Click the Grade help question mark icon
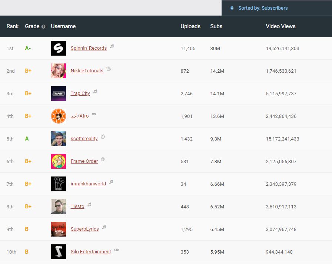The width and height of the screenshot is (332, 264). tap(43, 27)
